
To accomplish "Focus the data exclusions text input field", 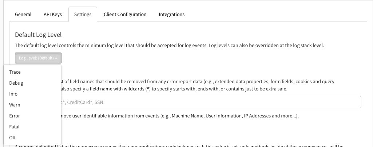I will click(211, 102).
